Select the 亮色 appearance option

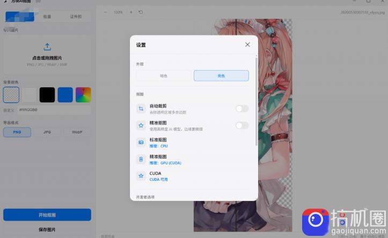point(221,76)
